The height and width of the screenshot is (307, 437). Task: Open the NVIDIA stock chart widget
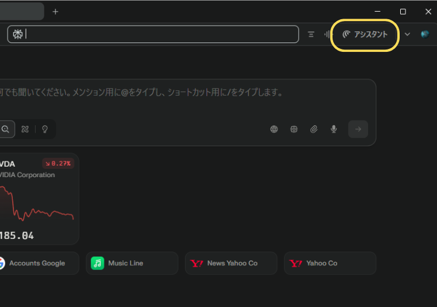[x=38, y=198]
